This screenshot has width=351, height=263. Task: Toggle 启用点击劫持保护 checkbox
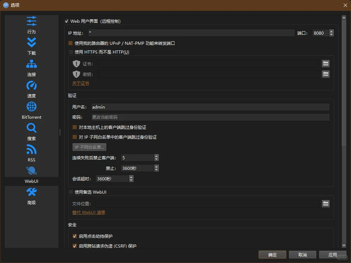coord(75,236)
